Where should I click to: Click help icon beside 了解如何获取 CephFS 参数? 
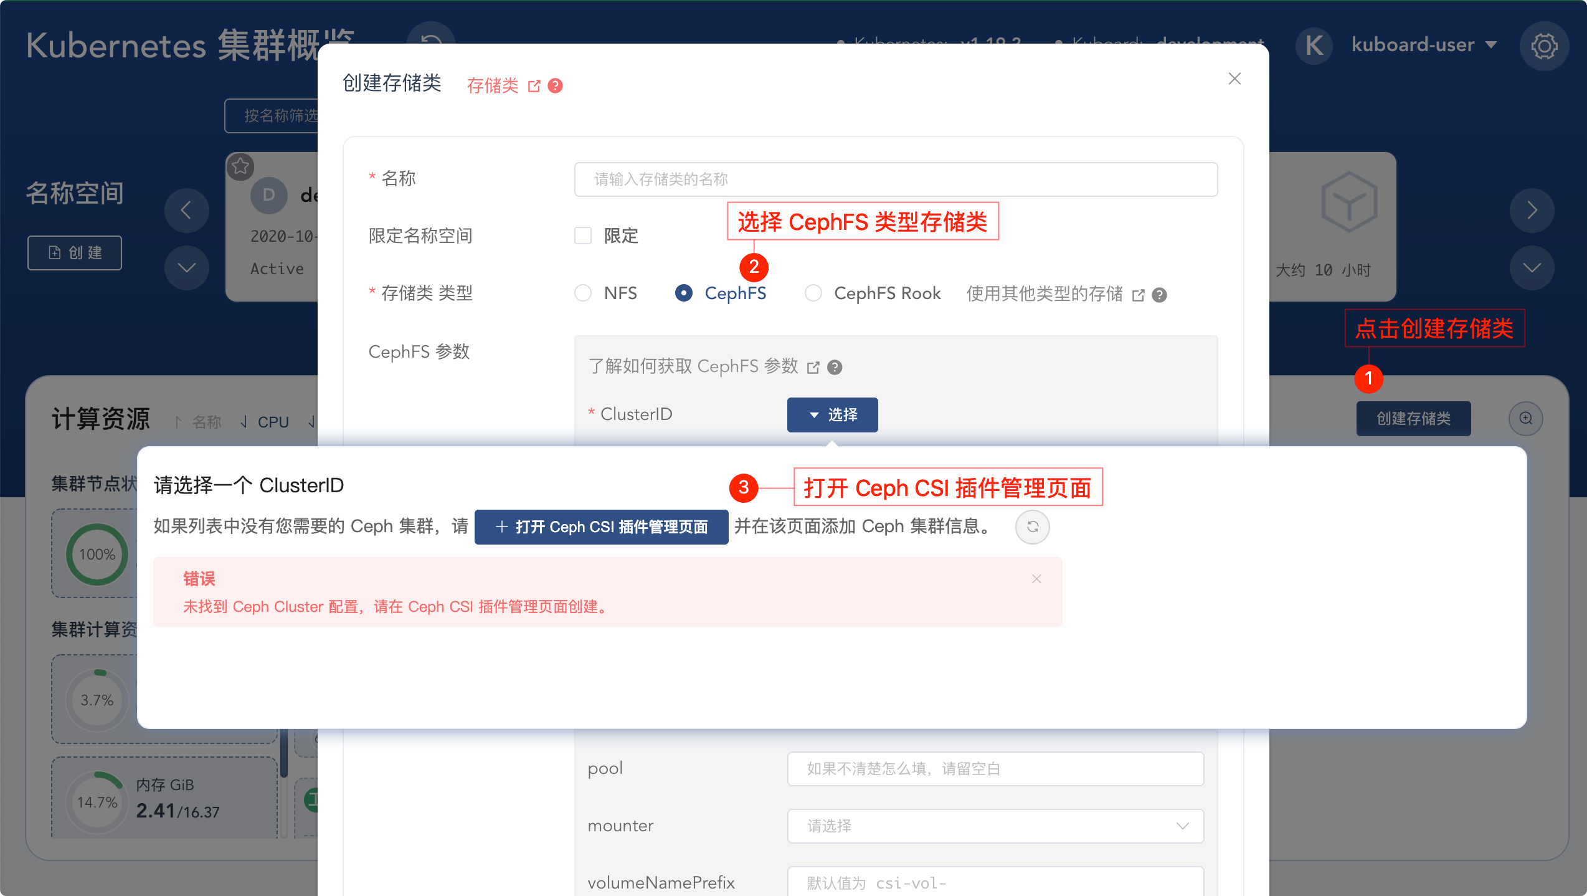tap(835, 368)
